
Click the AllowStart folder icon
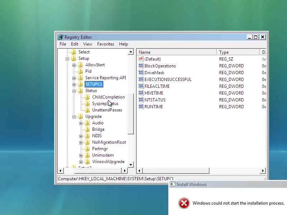click(x=80, y=65)
